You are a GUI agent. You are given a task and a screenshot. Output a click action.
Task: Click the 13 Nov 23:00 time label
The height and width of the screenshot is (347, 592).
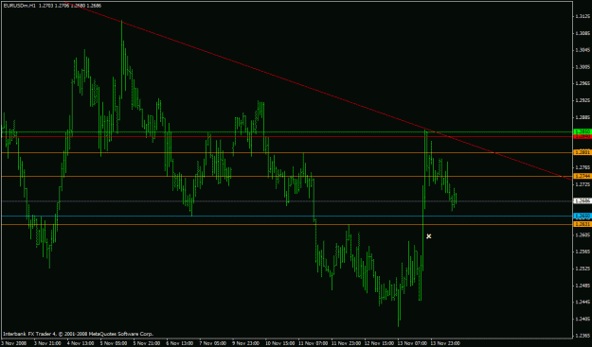(x=444, y=343)
